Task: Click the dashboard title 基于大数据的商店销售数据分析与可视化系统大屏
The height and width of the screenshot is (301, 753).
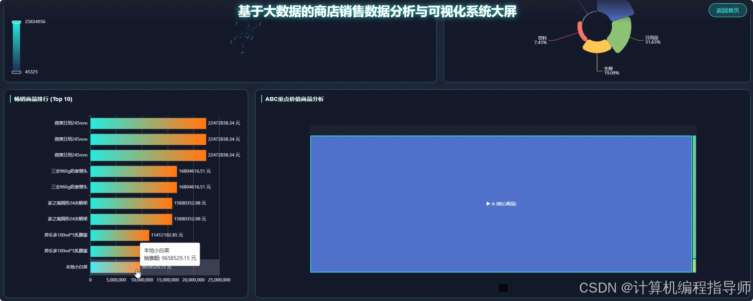Action: click(x=377, y=11)
